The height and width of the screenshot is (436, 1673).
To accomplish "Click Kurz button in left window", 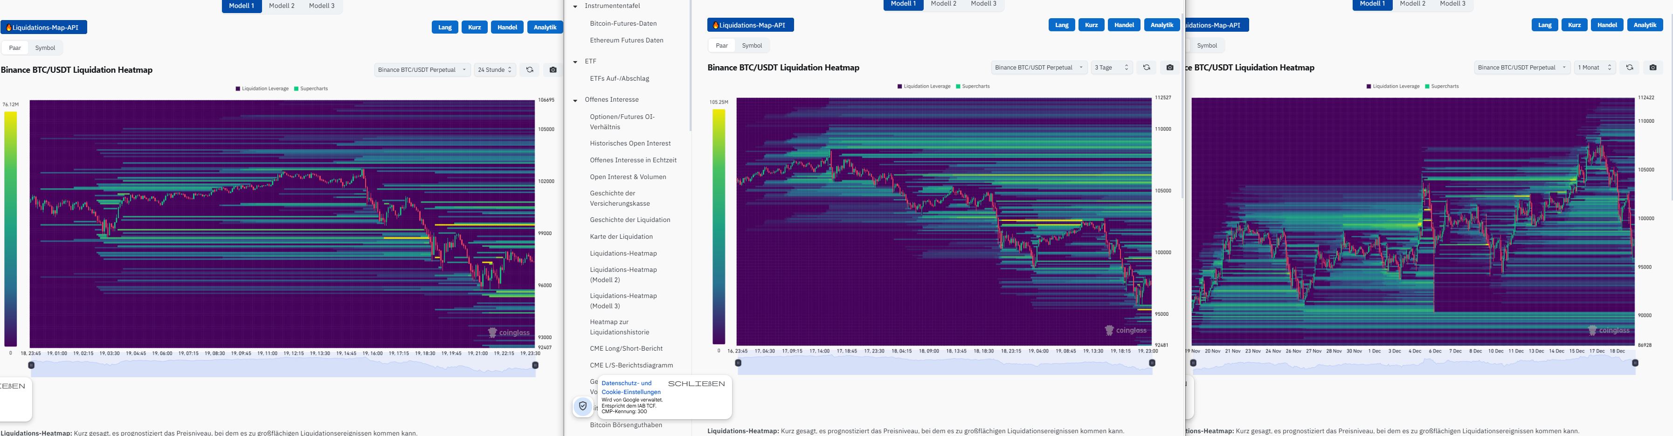I will tap(475, 28).
